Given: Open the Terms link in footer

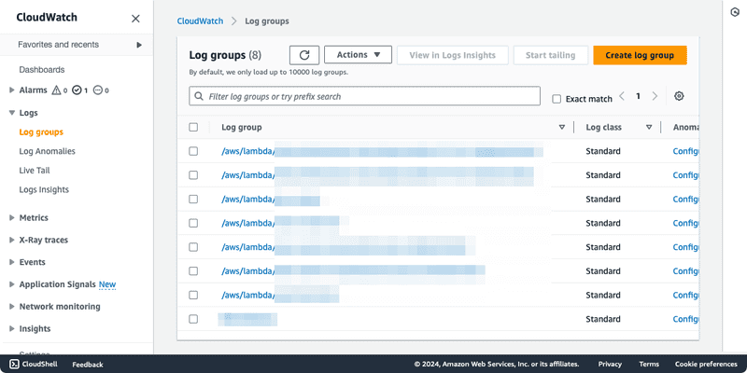Looking at the screenshot, I should point(649,364).
